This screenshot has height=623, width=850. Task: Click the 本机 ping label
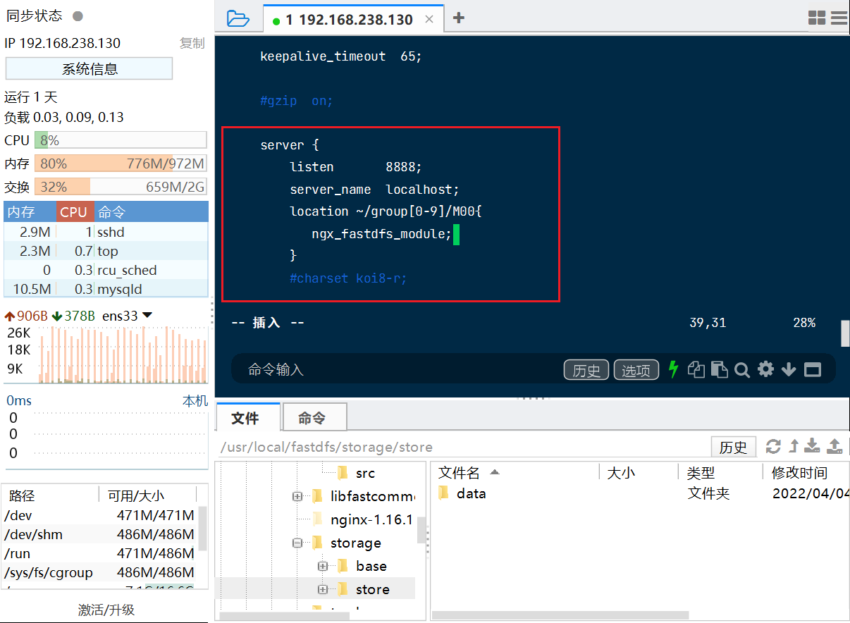click(195, 400)
